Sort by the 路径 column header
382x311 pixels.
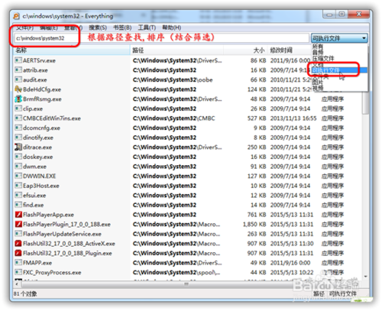tap(176, 50)
